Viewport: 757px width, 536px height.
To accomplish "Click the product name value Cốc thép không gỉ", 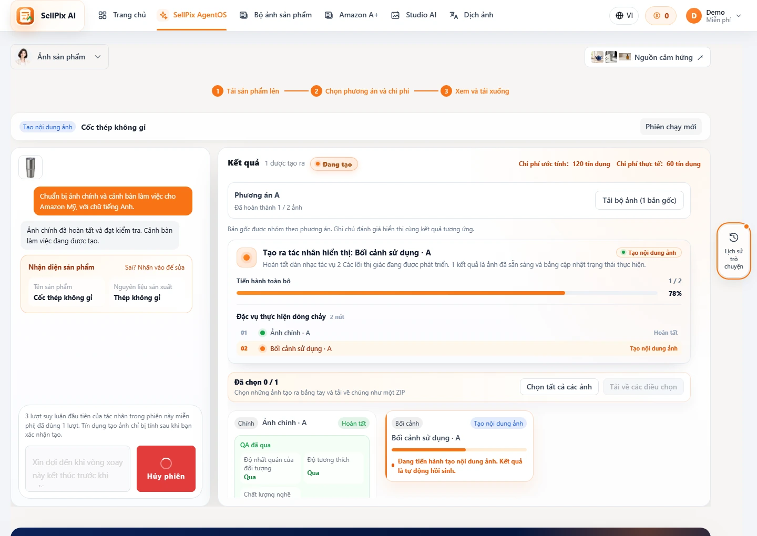I will click(x=63, y=297).
